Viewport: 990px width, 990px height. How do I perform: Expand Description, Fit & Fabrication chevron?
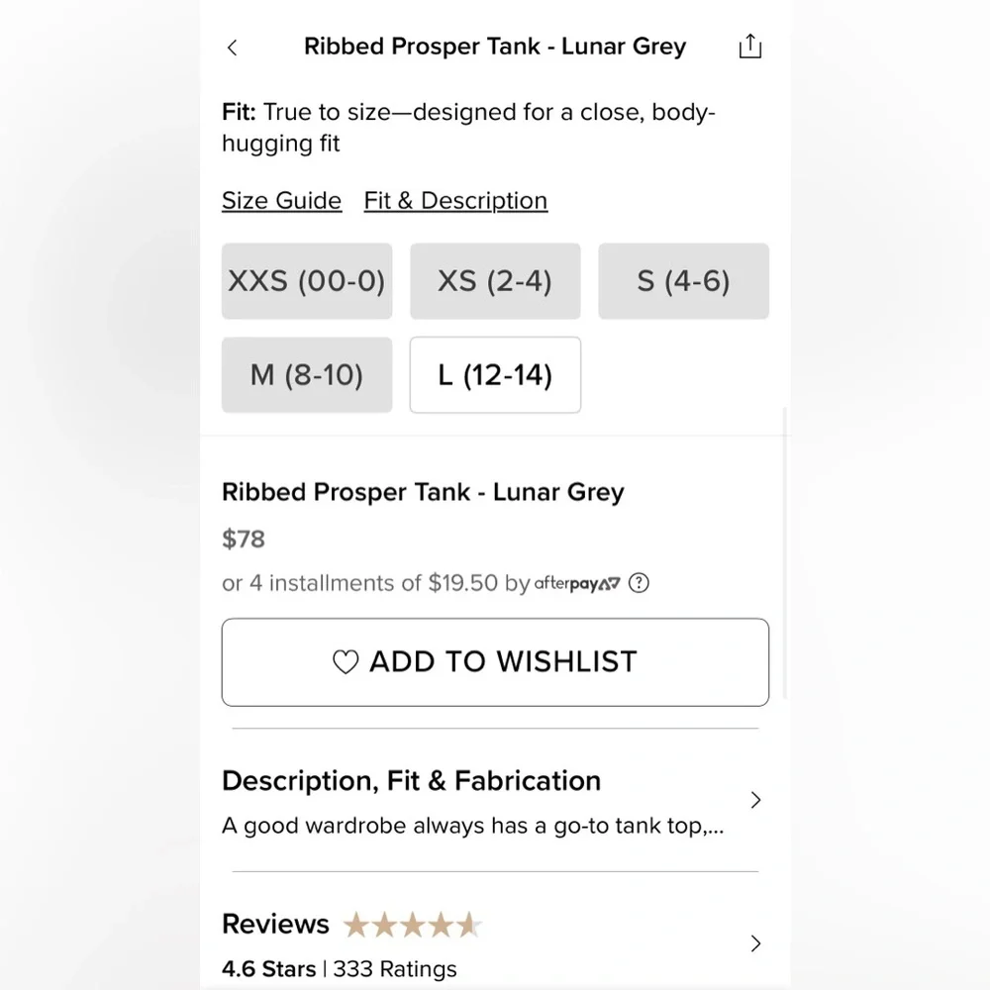(755, 800)
